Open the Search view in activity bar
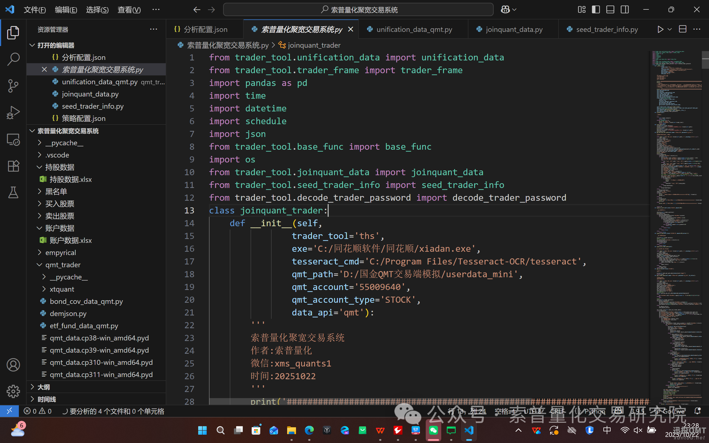Image resolution: width=709 pixels, height=443 pixels. [x=13, y=59]
